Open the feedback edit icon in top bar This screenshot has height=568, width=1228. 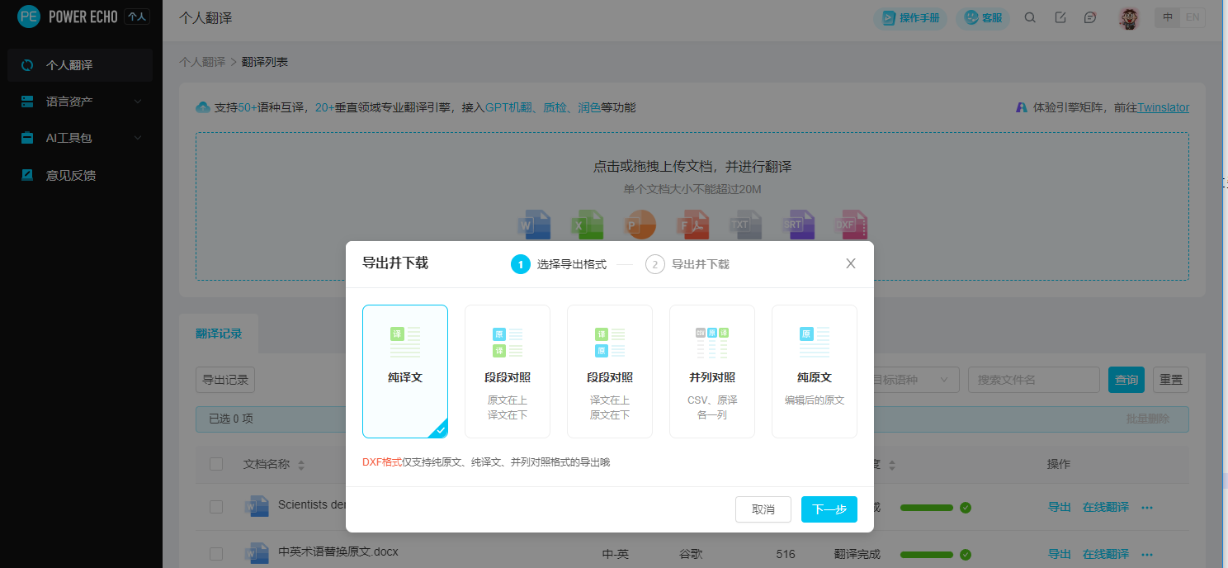pyautogui.click(x=1060, y=17)
